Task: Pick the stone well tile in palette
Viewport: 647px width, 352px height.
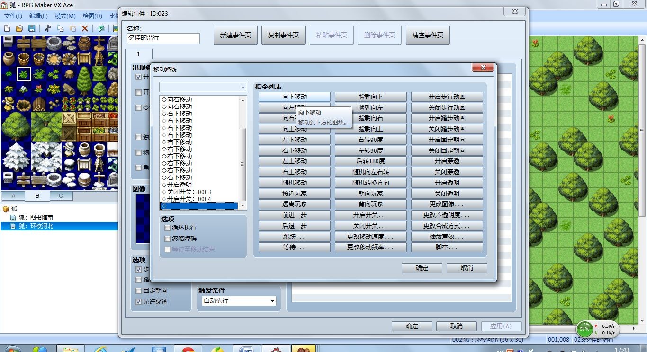Action: 54,44
